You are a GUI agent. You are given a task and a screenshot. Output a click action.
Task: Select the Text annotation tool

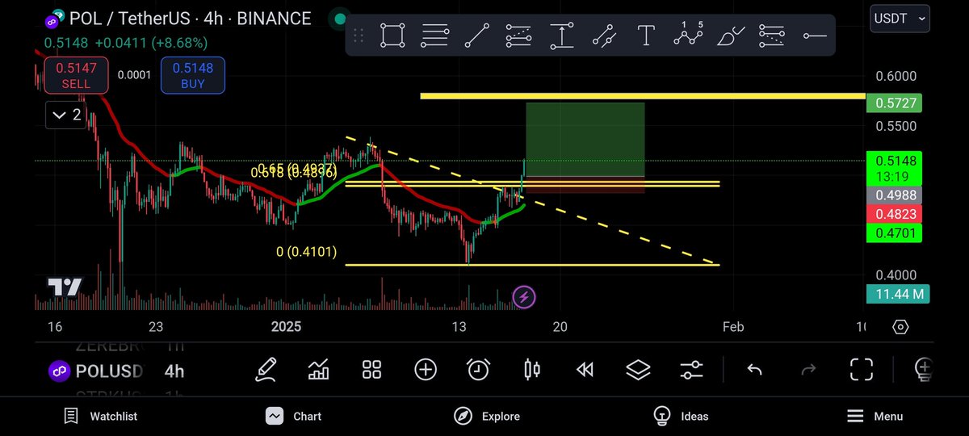pyautogui.click(x=646, y=36)
